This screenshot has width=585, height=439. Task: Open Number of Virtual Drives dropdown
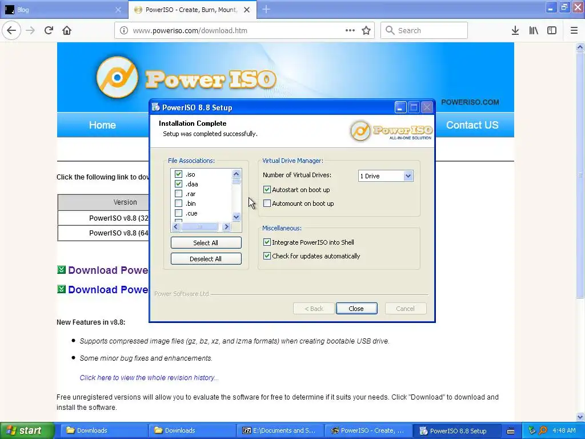click(x=408, y=176)
